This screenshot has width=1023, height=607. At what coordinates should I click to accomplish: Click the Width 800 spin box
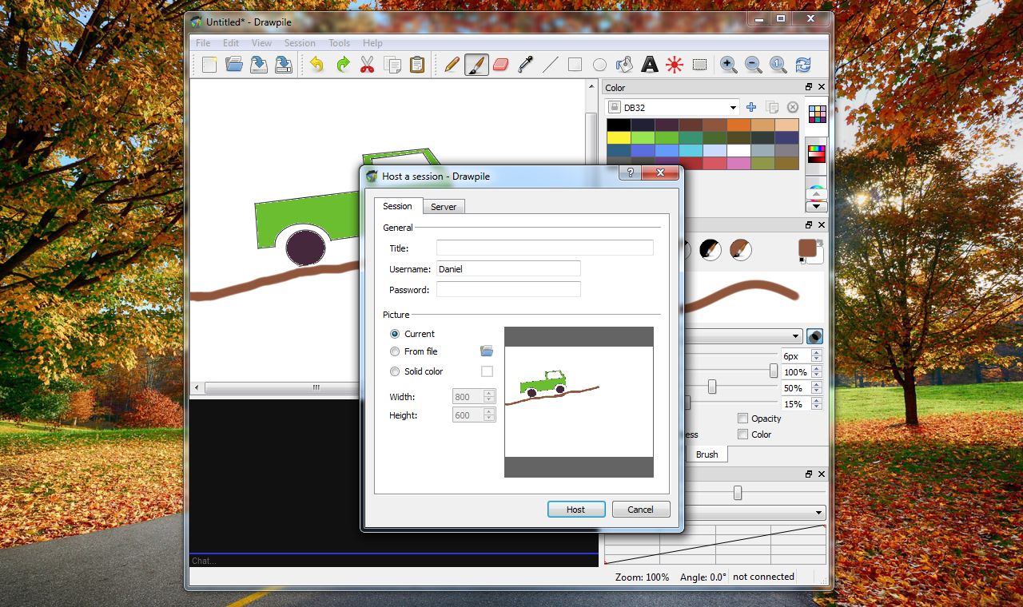[474, 397]
